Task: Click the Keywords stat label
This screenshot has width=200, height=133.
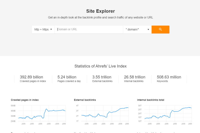Action: point(162,81)
